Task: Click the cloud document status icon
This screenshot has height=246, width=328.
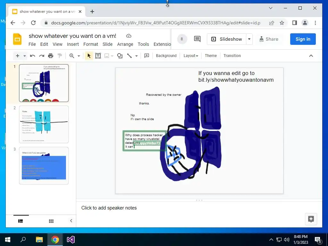Action: (x=129, y=36)
